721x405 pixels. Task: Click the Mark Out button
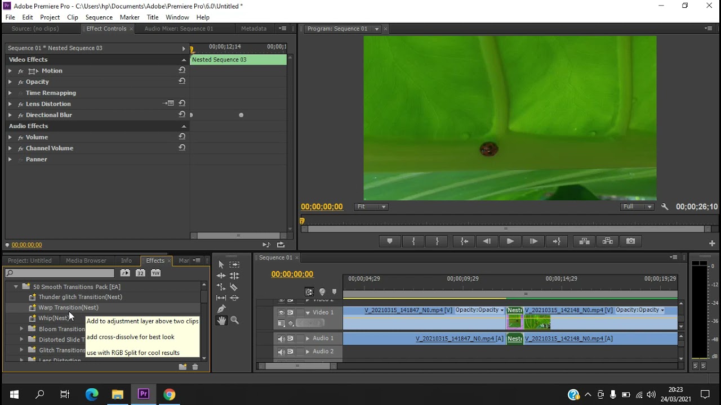click(437, 241)
